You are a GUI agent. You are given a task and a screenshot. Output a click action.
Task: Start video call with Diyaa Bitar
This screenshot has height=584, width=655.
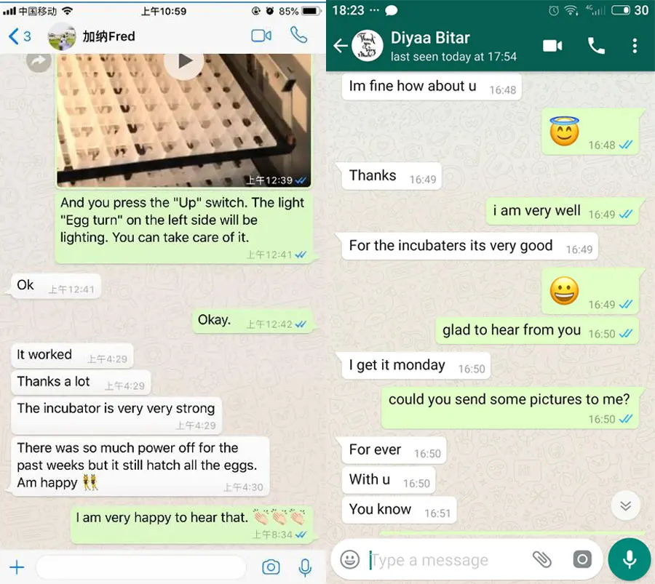pos(552,46)
